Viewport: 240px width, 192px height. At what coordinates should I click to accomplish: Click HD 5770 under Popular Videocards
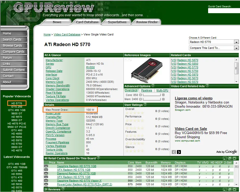(x=17, y=103)
